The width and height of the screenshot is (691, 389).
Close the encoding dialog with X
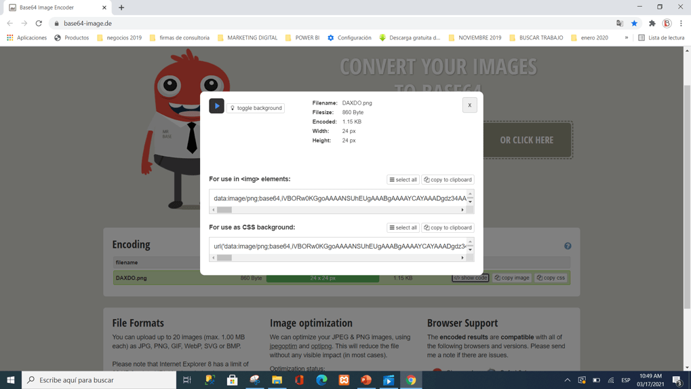coord(469,105)
